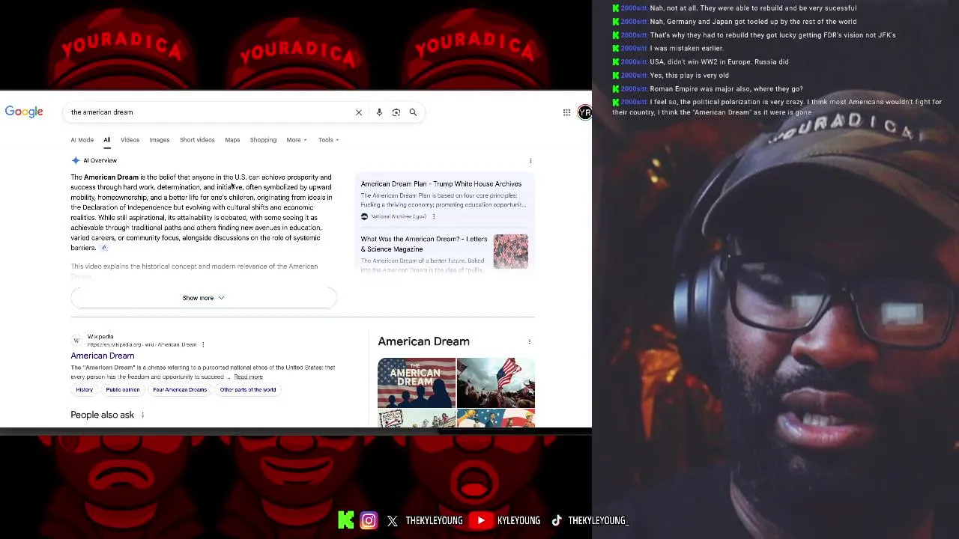Open options for National Archives source

433,216
